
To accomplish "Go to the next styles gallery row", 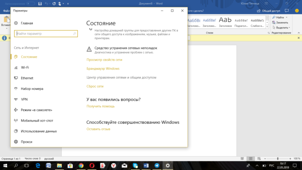I will click(x=267, y=22).
